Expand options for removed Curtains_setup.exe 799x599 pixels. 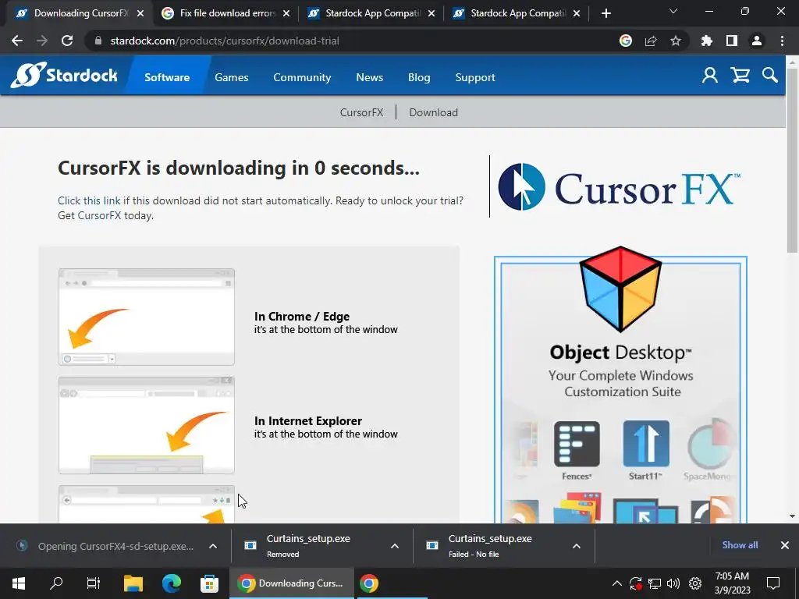394,546
